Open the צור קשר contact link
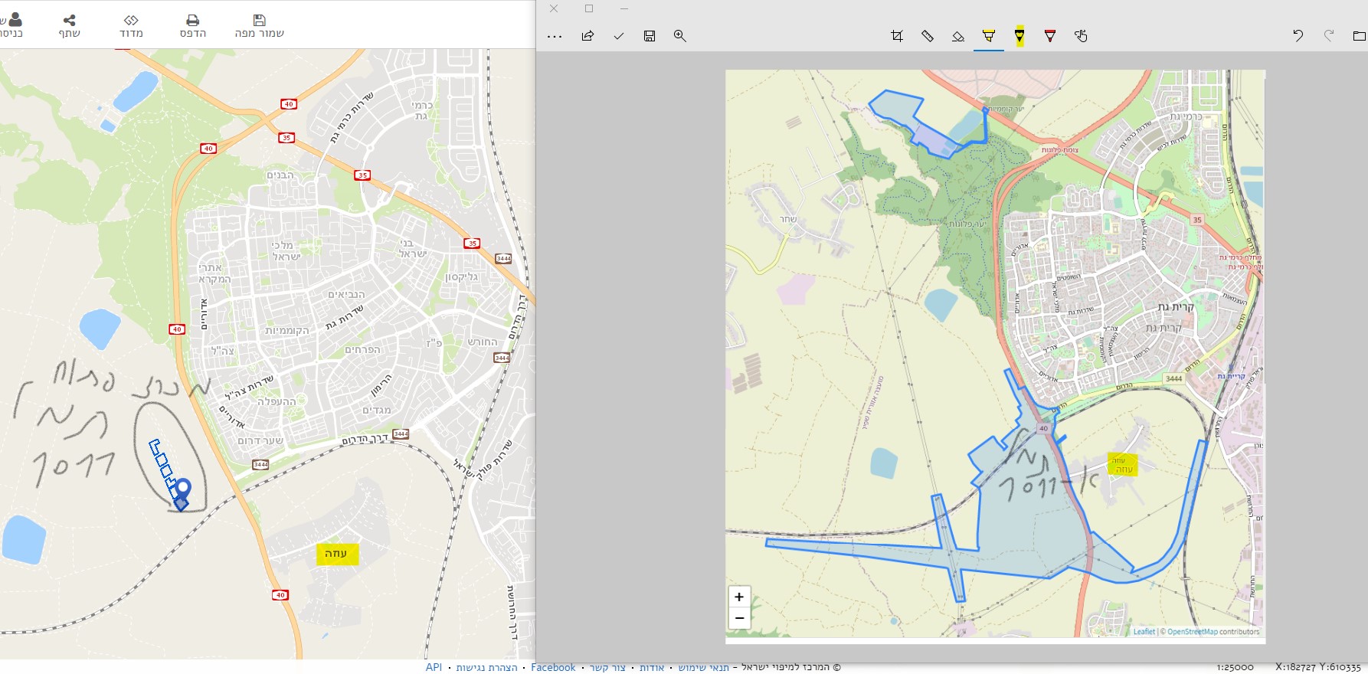The width and height of the screenshot is (1368, 674). (607, 667)
